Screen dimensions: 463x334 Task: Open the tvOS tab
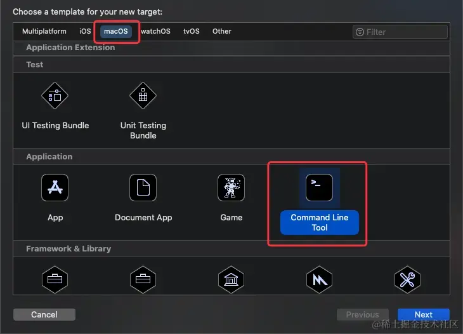coord(192,31)
